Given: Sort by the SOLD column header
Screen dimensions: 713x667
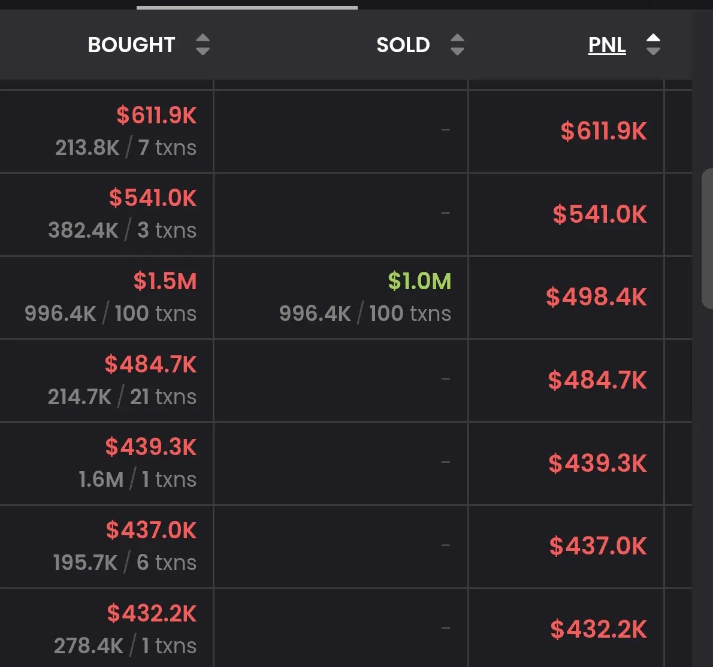Looking at the screenshot, I should point(403,44).
